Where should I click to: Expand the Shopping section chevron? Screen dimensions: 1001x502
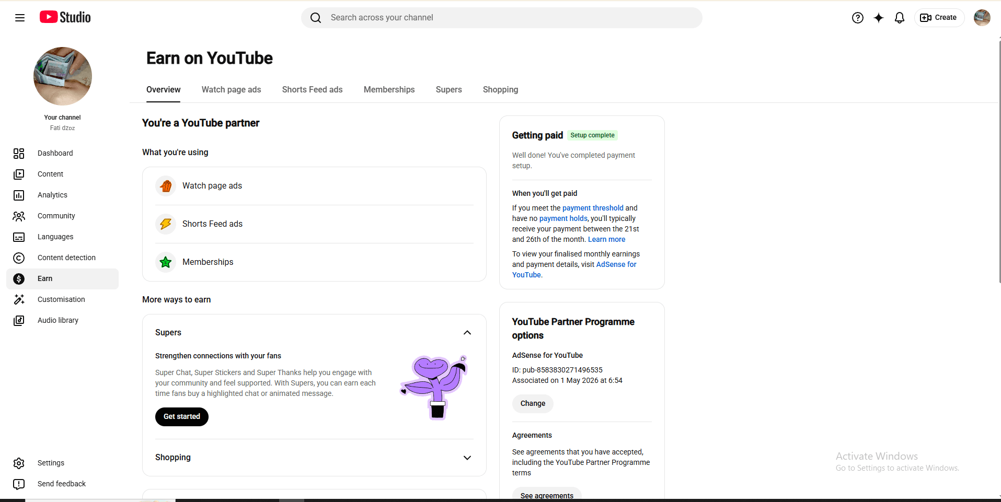467,458
